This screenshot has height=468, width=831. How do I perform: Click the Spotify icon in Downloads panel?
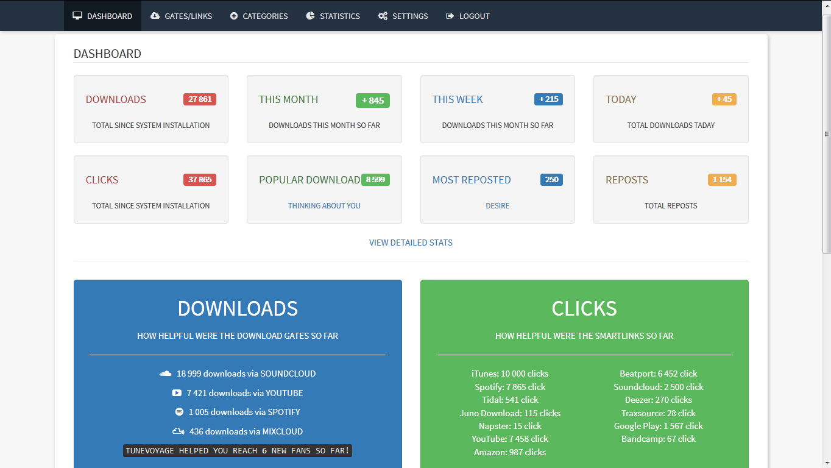(x=179, y=412)
